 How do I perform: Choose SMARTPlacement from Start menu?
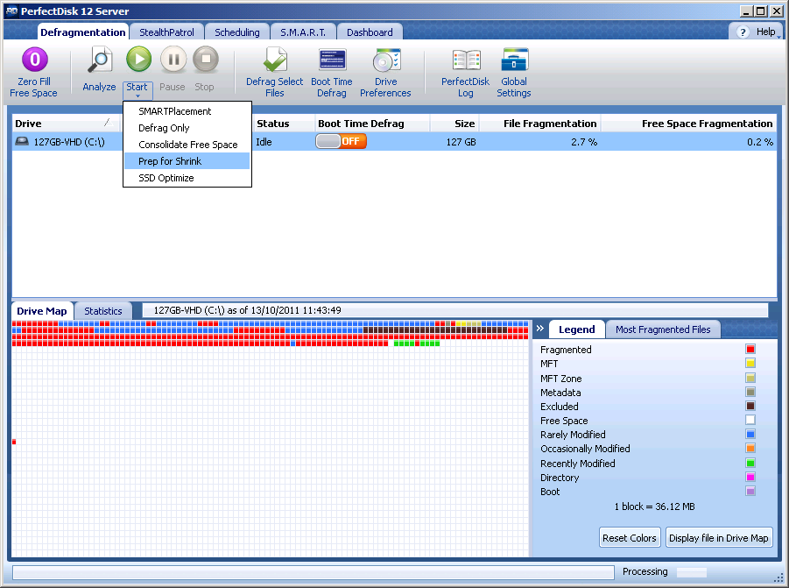click(x=187, y=111)
